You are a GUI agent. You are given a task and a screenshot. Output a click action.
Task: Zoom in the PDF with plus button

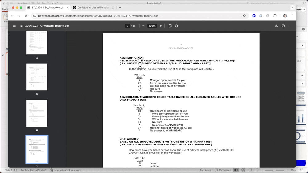point(161,26)
